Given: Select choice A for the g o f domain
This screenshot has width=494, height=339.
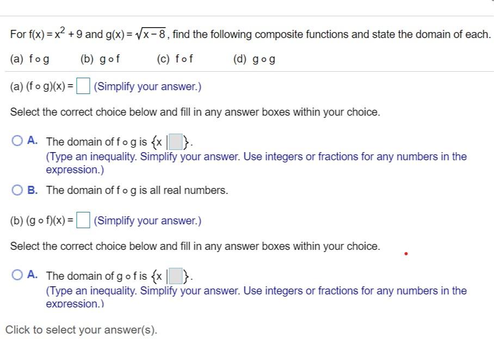Looking at the screenshot, I should [x=17, y=275].
